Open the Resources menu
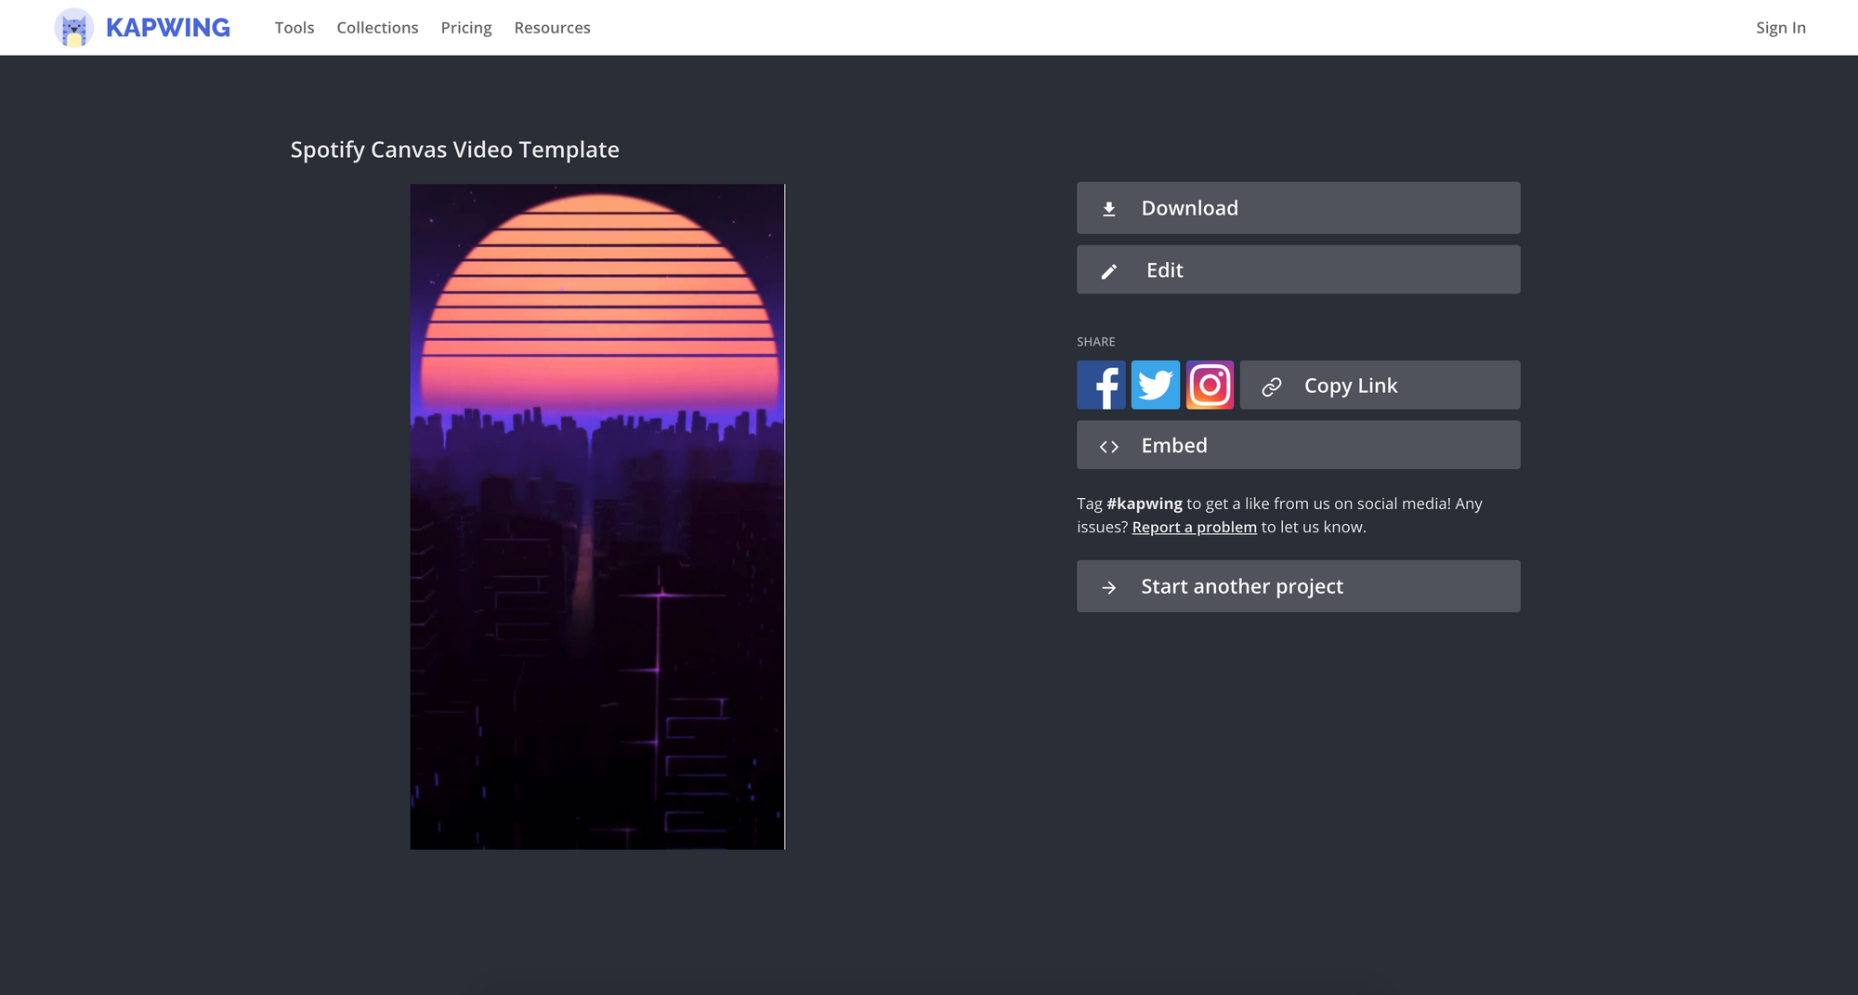Image resolution: width=1858 pixels, height=995 pixels. tap(552, 28)
